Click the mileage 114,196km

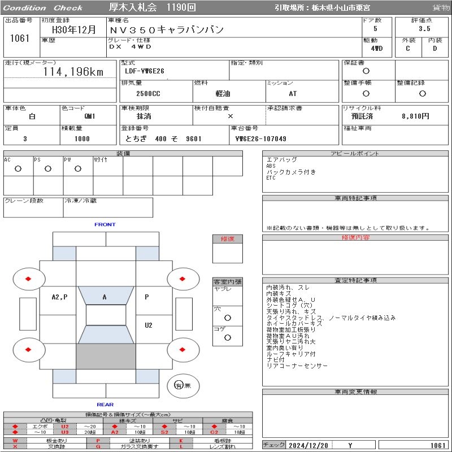pyautogui.click(x=73, y=72)
